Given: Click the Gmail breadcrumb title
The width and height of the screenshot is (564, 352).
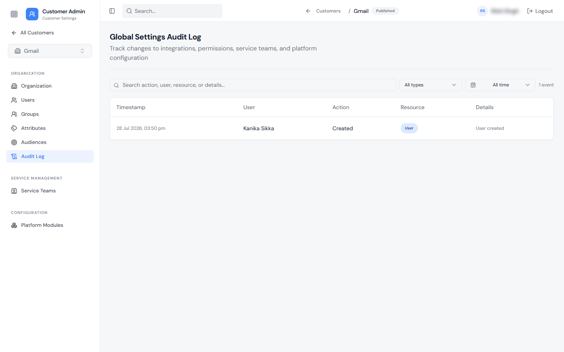Looking at the screenshot, I should pos(361,11).
